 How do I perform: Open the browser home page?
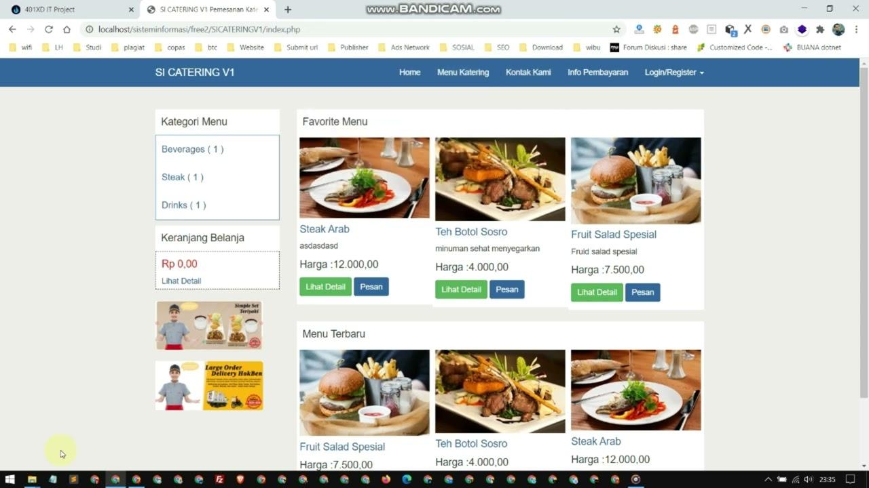tap(67, 29)
